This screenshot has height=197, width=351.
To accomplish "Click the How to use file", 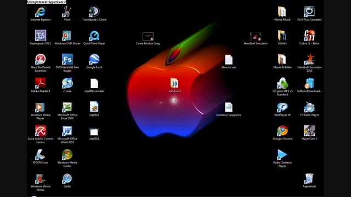I will tap(229, 60).
